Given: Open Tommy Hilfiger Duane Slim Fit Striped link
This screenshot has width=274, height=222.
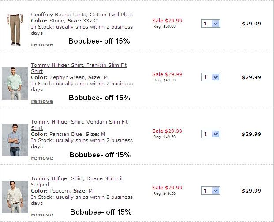Looking at the screenshot, I should [77, 178].
